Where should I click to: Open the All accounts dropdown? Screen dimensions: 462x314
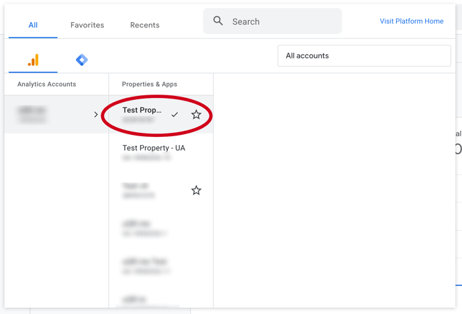tap(364, 56)
